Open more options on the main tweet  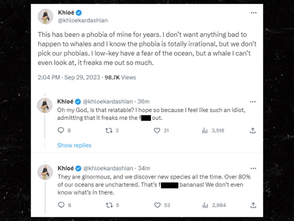click(x=253, y=13)
